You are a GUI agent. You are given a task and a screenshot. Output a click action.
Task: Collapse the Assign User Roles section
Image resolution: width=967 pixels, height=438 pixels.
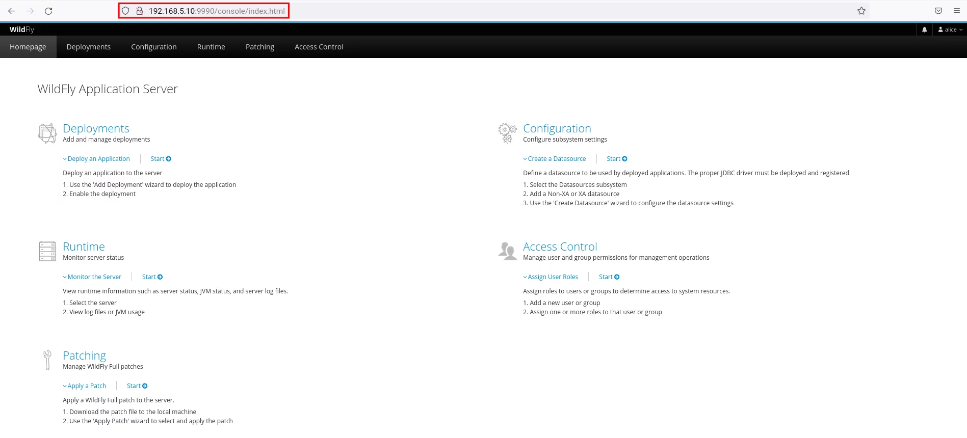tap(551, 277)
